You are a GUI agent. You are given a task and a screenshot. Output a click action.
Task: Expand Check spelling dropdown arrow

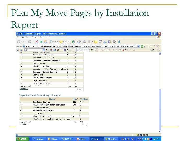coord(99,50)
